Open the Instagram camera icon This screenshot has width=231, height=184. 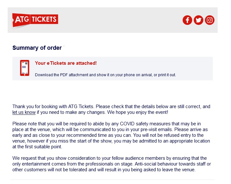click(x=210, y=20)
